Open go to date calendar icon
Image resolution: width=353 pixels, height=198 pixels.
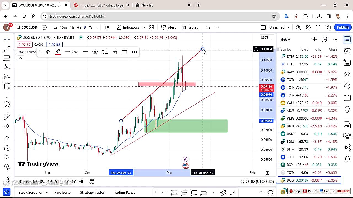92,182
